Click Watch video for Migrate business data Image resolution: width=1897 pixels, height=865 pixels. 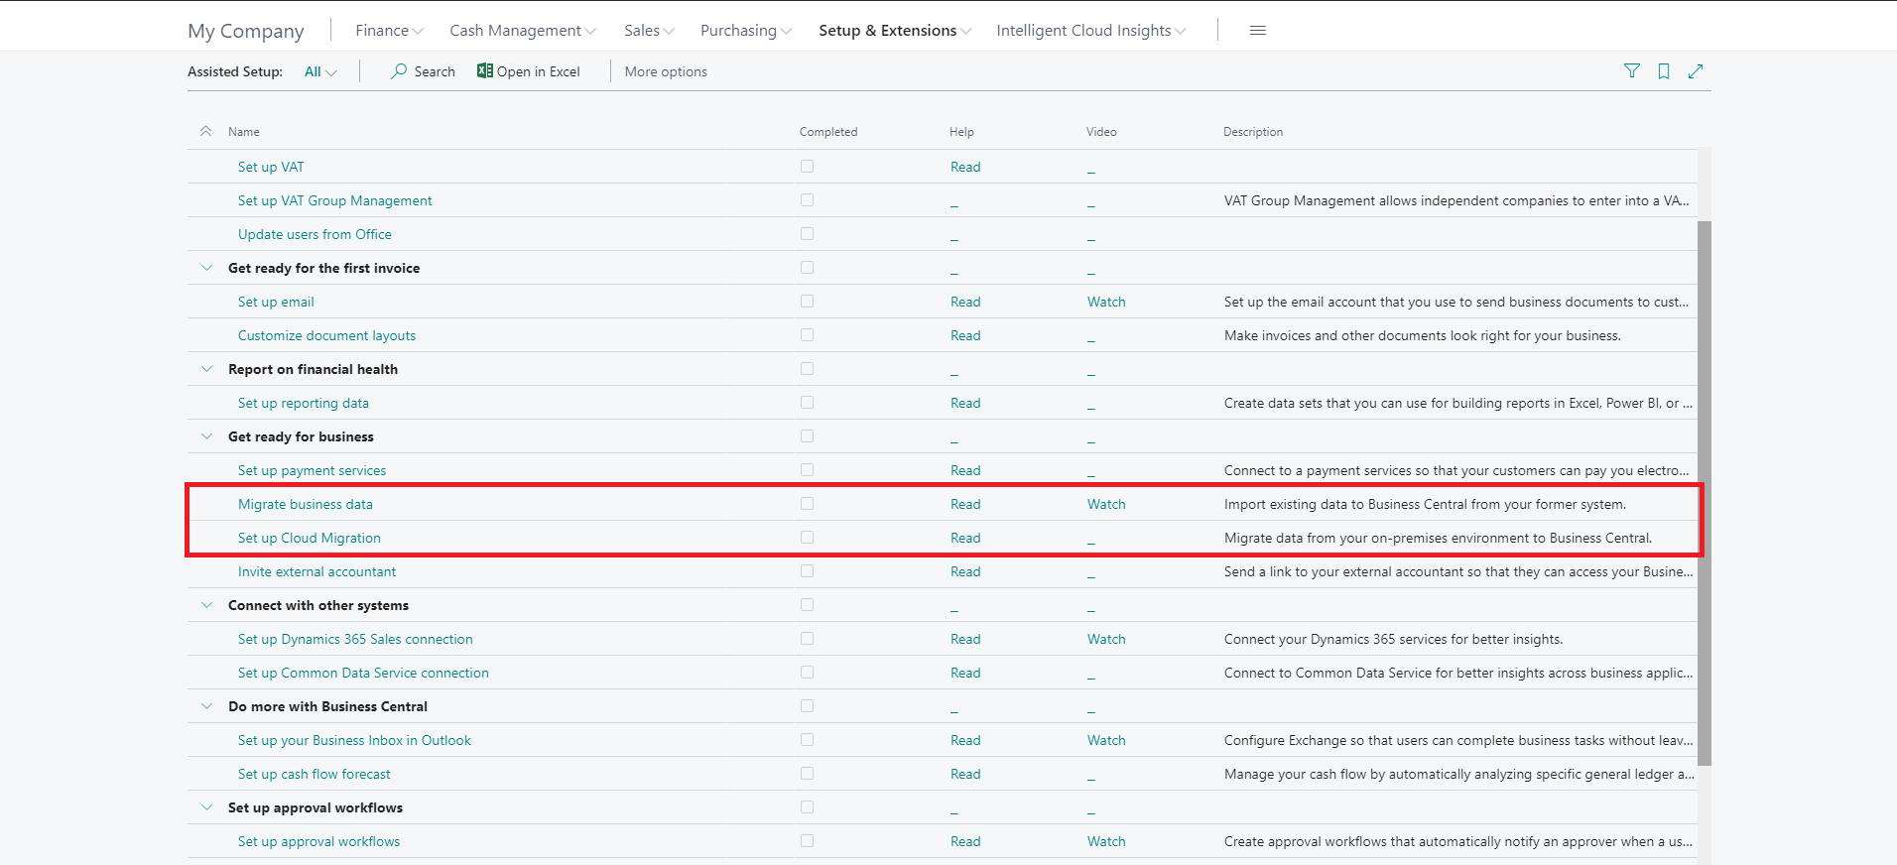tap(1106, 504)
